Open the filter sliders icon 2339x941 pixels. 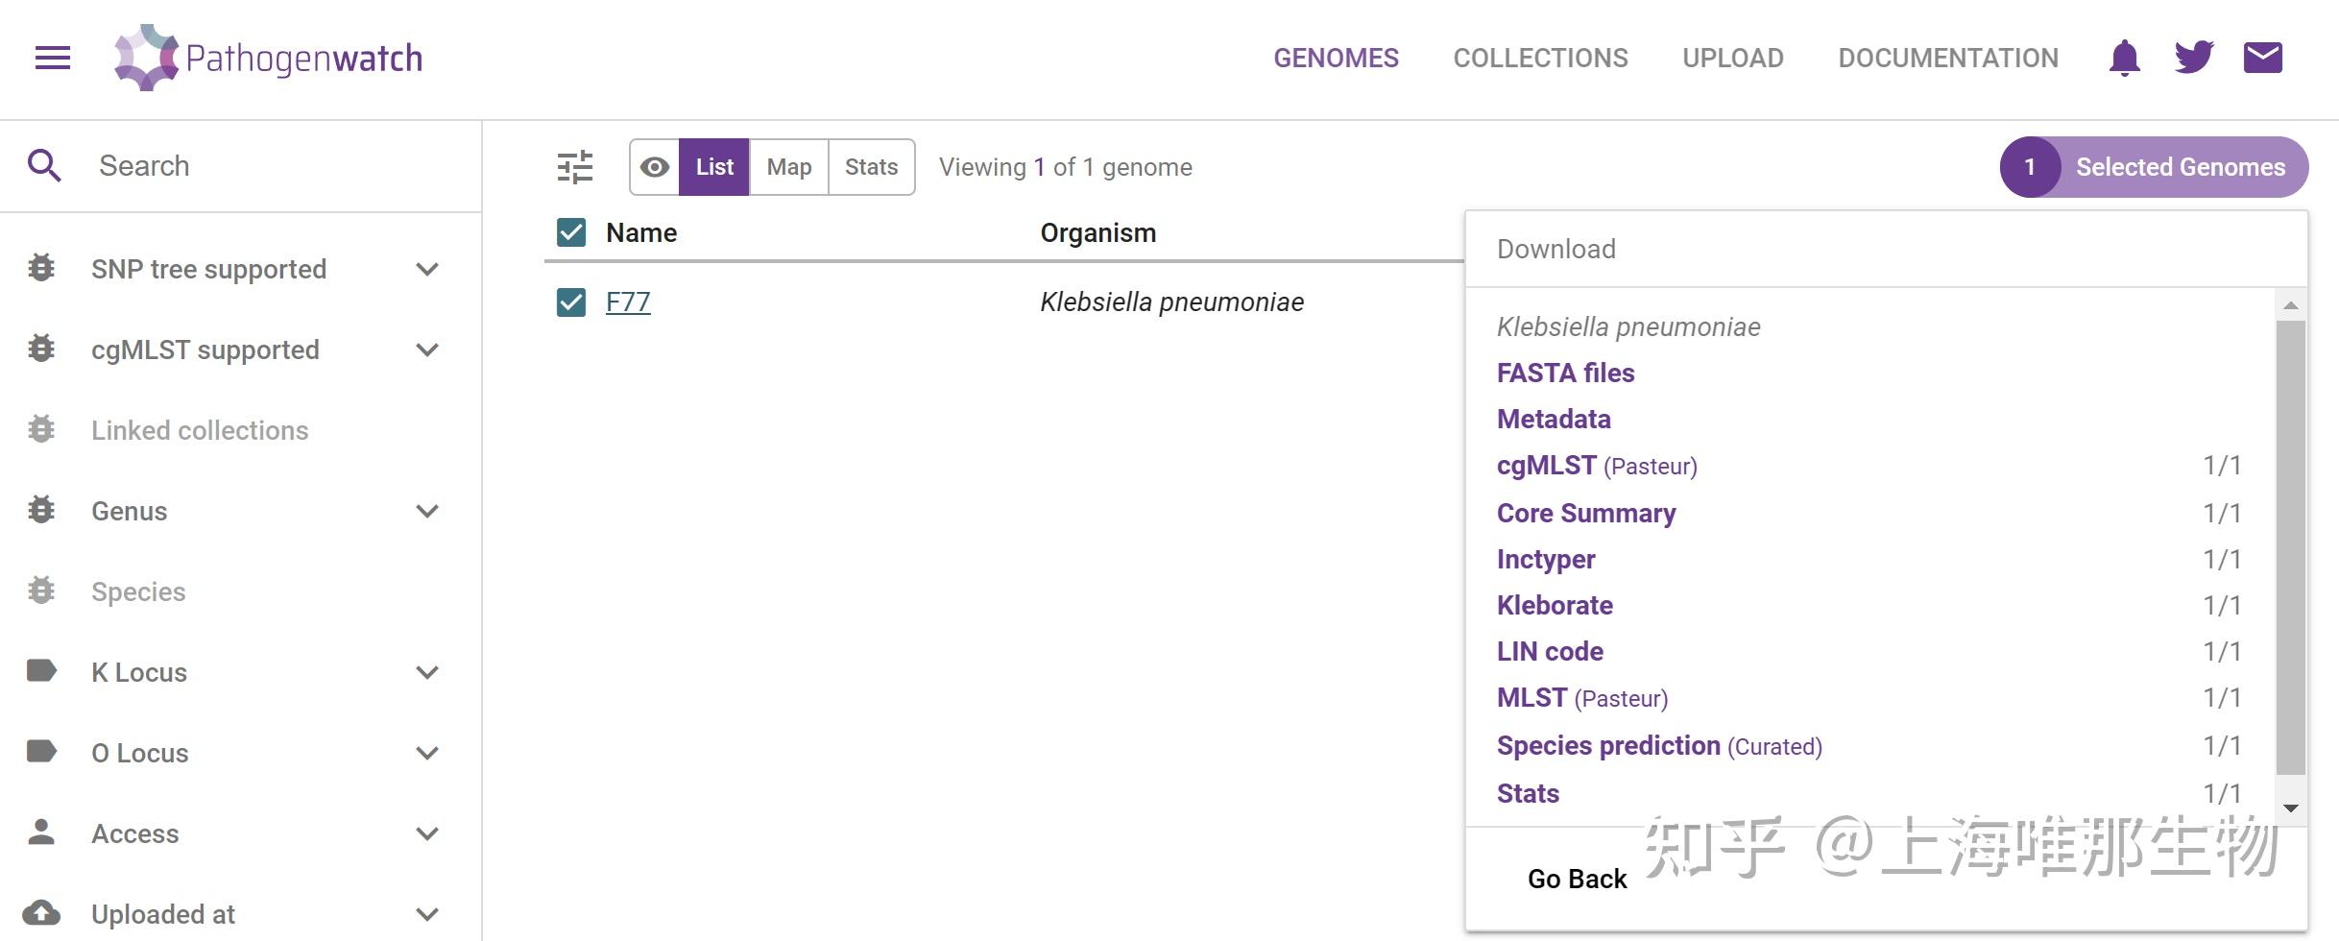[x=575, y=167]
